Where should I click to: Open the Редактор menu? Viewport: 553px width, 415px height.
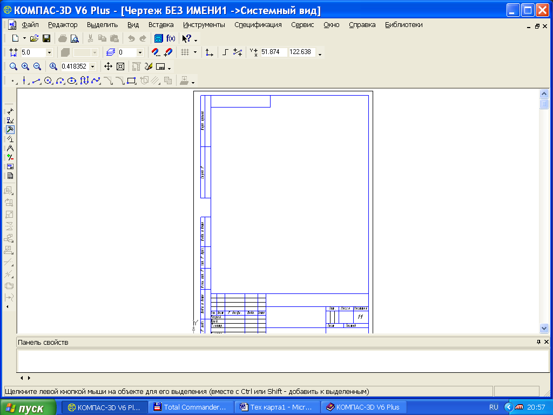pyautogui.click(x=63, y=25)
